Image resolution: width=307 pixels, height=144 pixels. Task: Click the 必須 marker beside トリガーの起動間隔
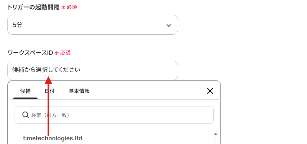pyautogui.click(x=72, y=7)
